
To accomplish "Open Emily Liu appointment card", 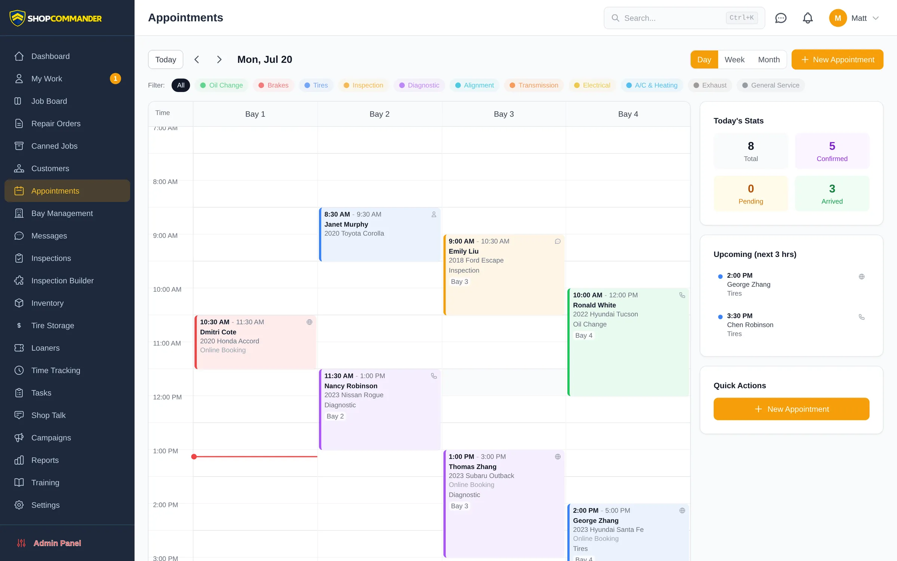I will (x=504, y=275).
